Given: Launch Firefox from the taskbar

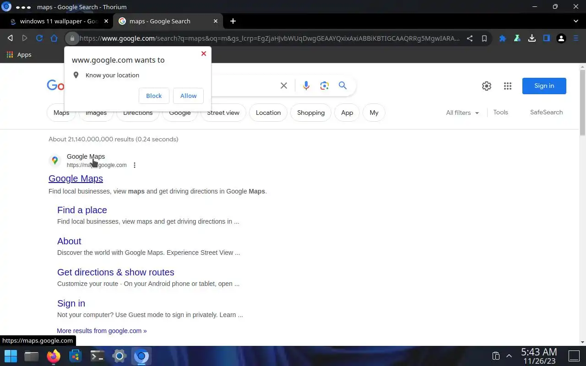Looking at the screenshot, I should (x=54, y=356).
